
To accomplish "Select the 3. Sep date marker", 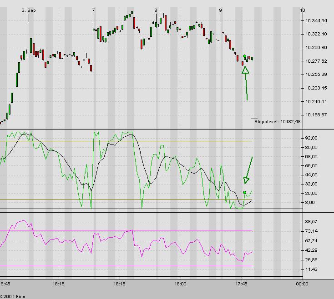I will 30,10.
